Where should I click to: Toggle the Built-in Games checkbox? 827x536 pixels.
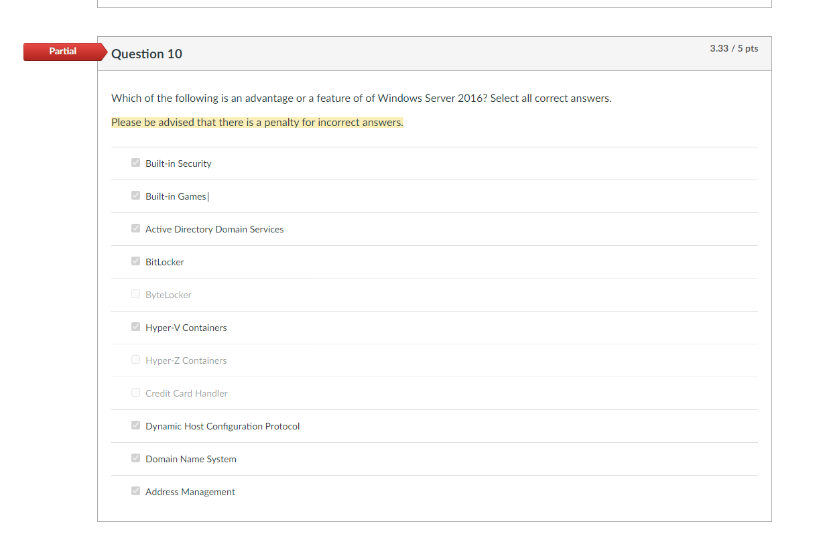(x=135, y=196)
